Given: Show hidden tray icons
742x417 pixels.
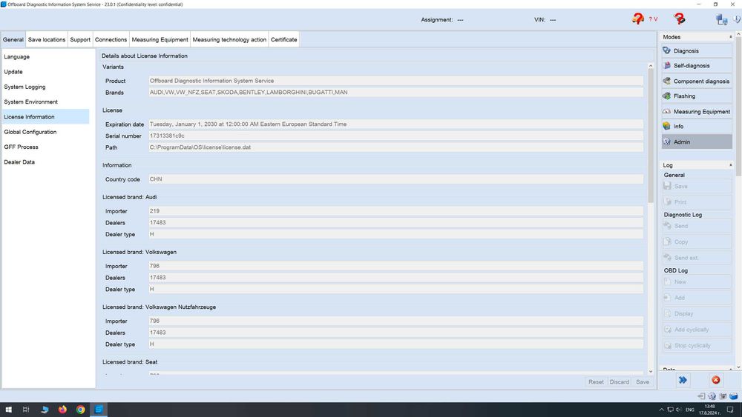Looking at the screenshot, I should tap(661, 410).
